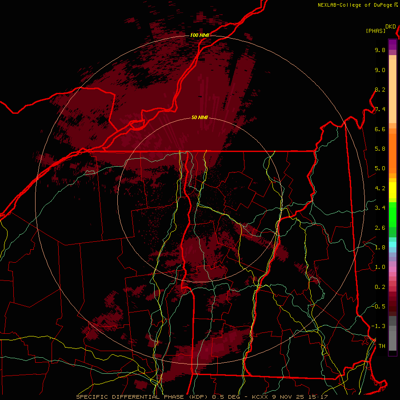The image size is (400, 400).
Task: Pick the orange band on the color scale
Action: click(x=392, y=154)
